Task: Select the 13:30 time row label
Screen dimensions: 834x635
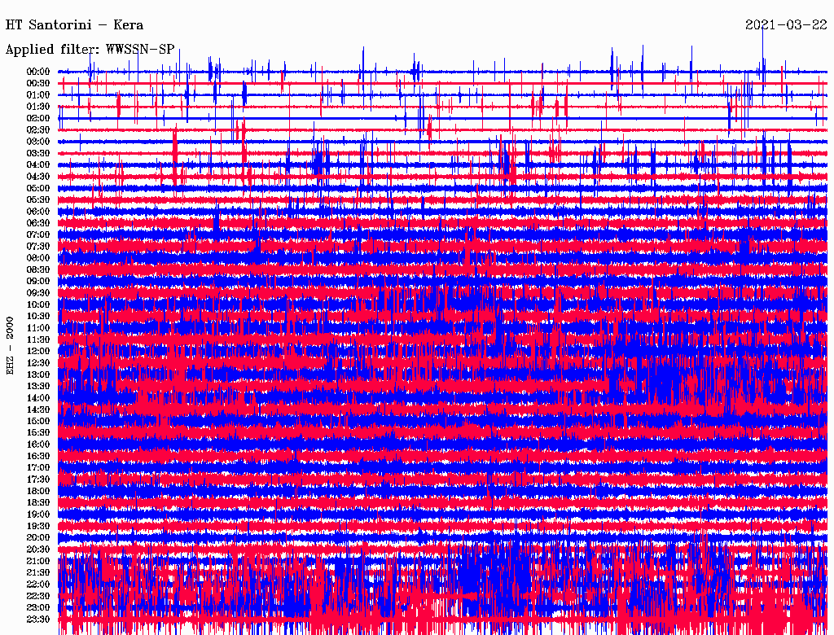Action: pos(38,387)
